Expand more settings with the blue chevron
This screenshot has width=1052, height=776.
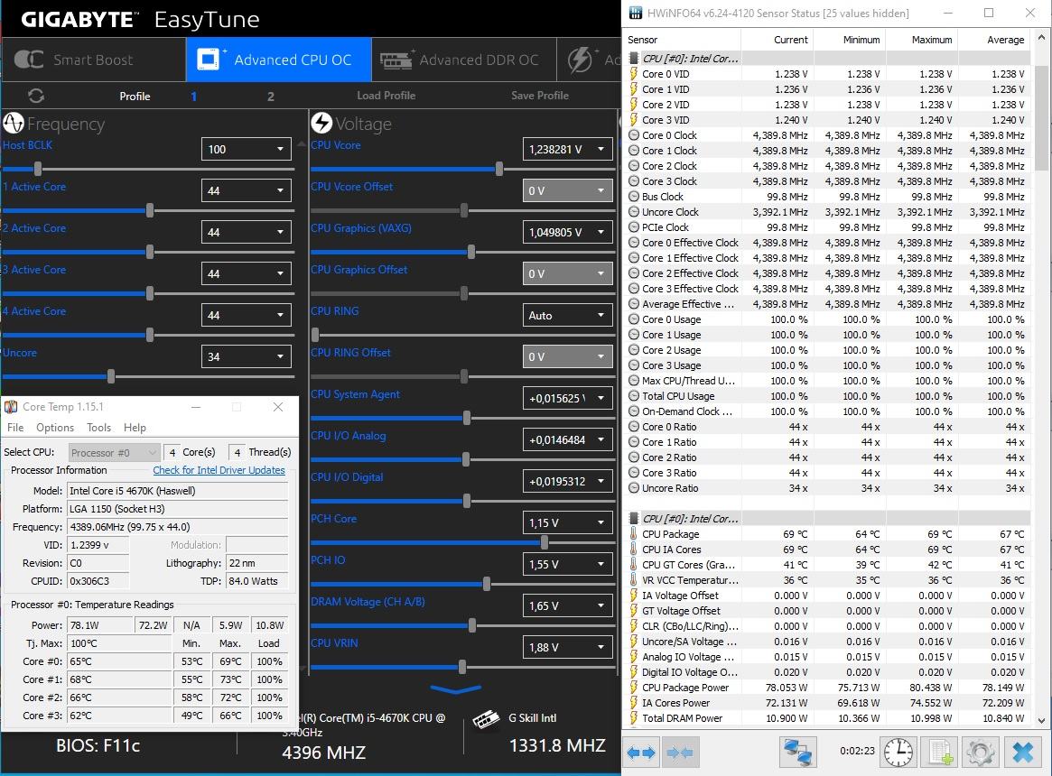pos(456,688)
